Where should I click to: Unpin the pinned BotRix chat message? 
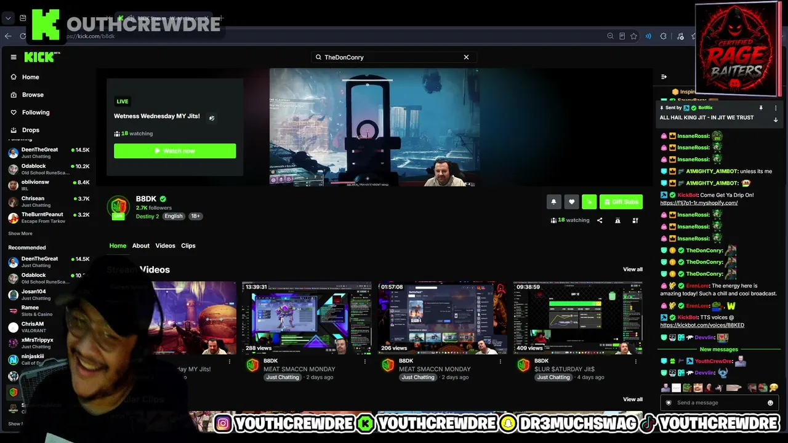(x=761, y=108)
